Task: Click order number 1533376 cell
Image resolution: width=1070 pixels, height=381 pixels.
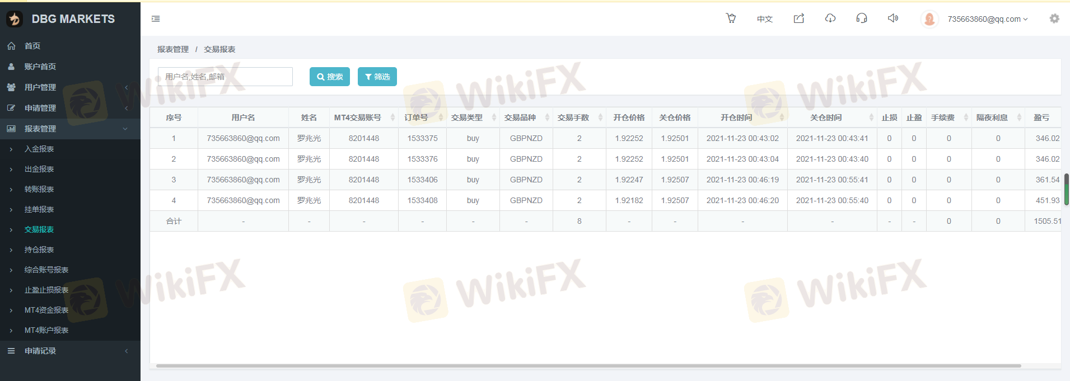Action: 422,159
